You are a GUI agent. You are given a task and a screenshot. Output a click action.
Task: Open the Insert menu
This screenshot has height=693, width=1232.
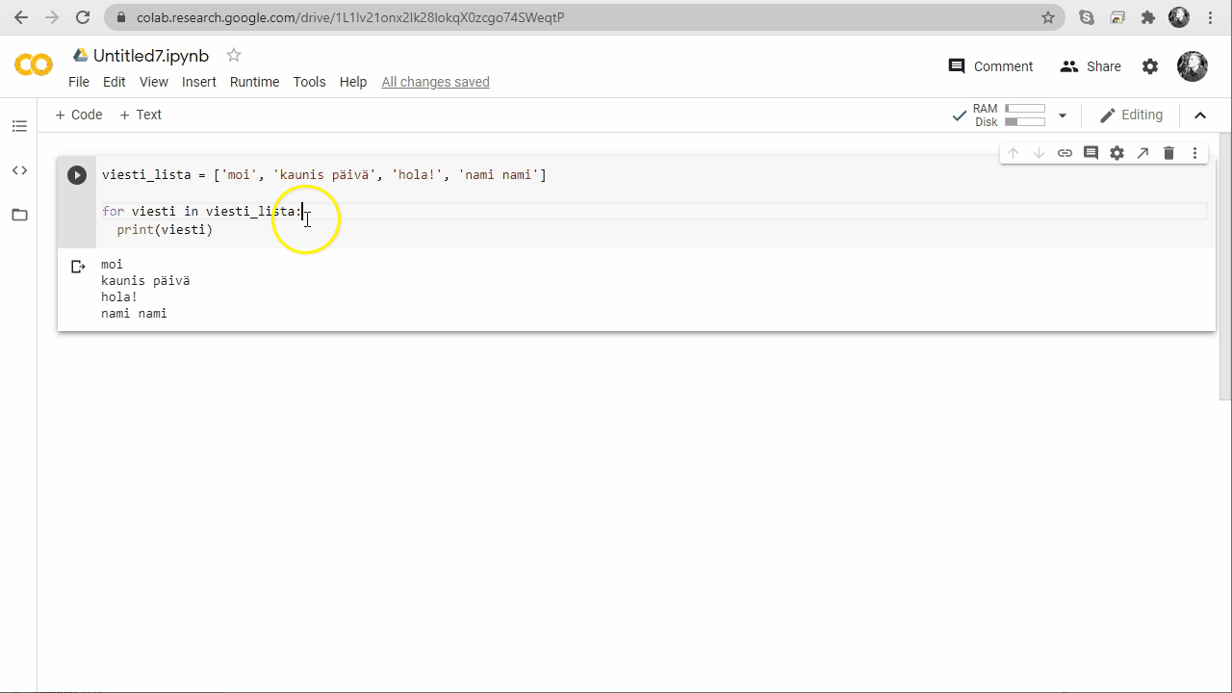199,82
